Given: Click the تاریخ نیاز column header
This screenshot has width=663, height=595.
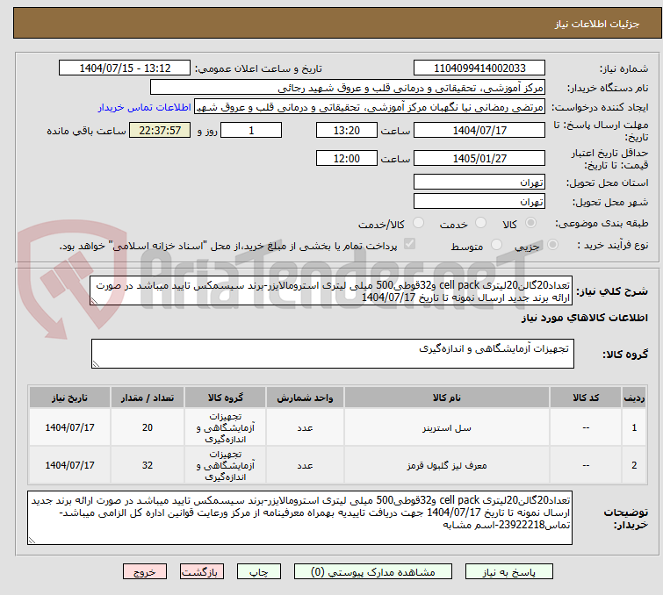Looking at the screenshot, I should [x=69, y=398].
